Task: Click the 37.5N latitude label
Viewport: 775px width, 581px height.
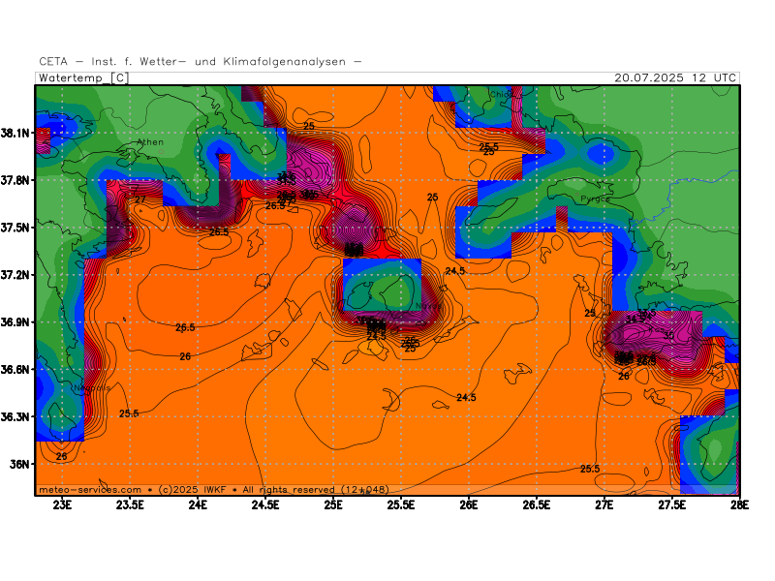Action: pos(15,228)
